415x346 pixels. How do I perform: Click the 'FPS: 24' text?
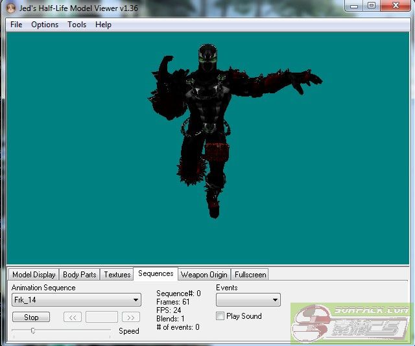pyautogui.click(x=169, y=310)
